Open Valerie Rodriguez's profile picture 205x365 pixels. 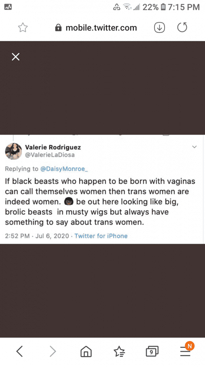pos(13,151)
